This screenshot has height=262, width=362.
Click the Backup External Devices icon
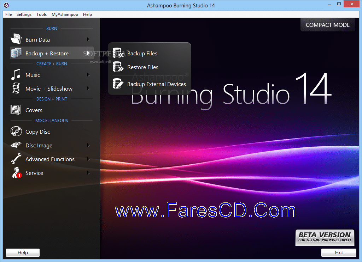[x=118, y=84]
